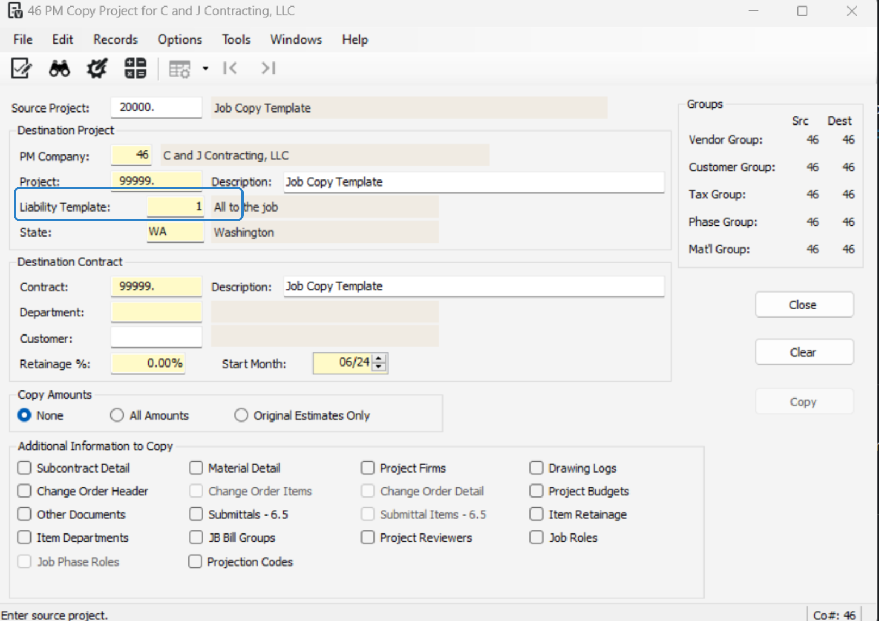Open the calculator toolbar icon

(x=135, y=69)
